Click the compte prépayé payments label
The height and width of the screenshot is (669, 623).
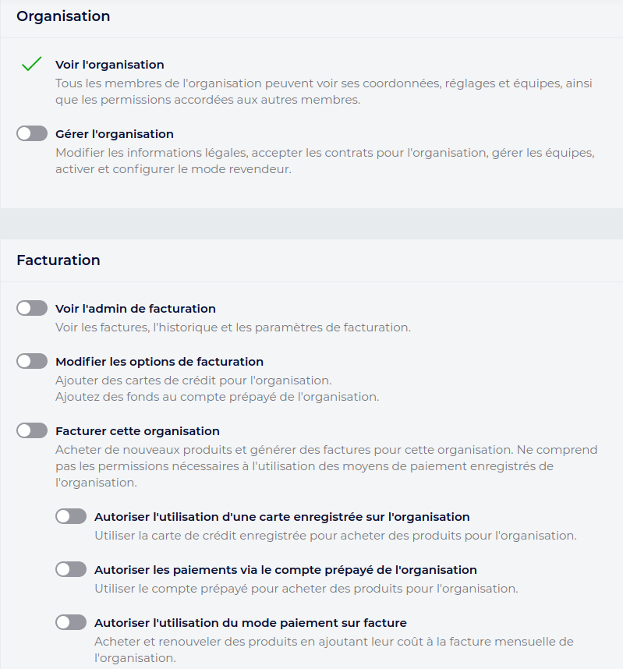point(285,570)
